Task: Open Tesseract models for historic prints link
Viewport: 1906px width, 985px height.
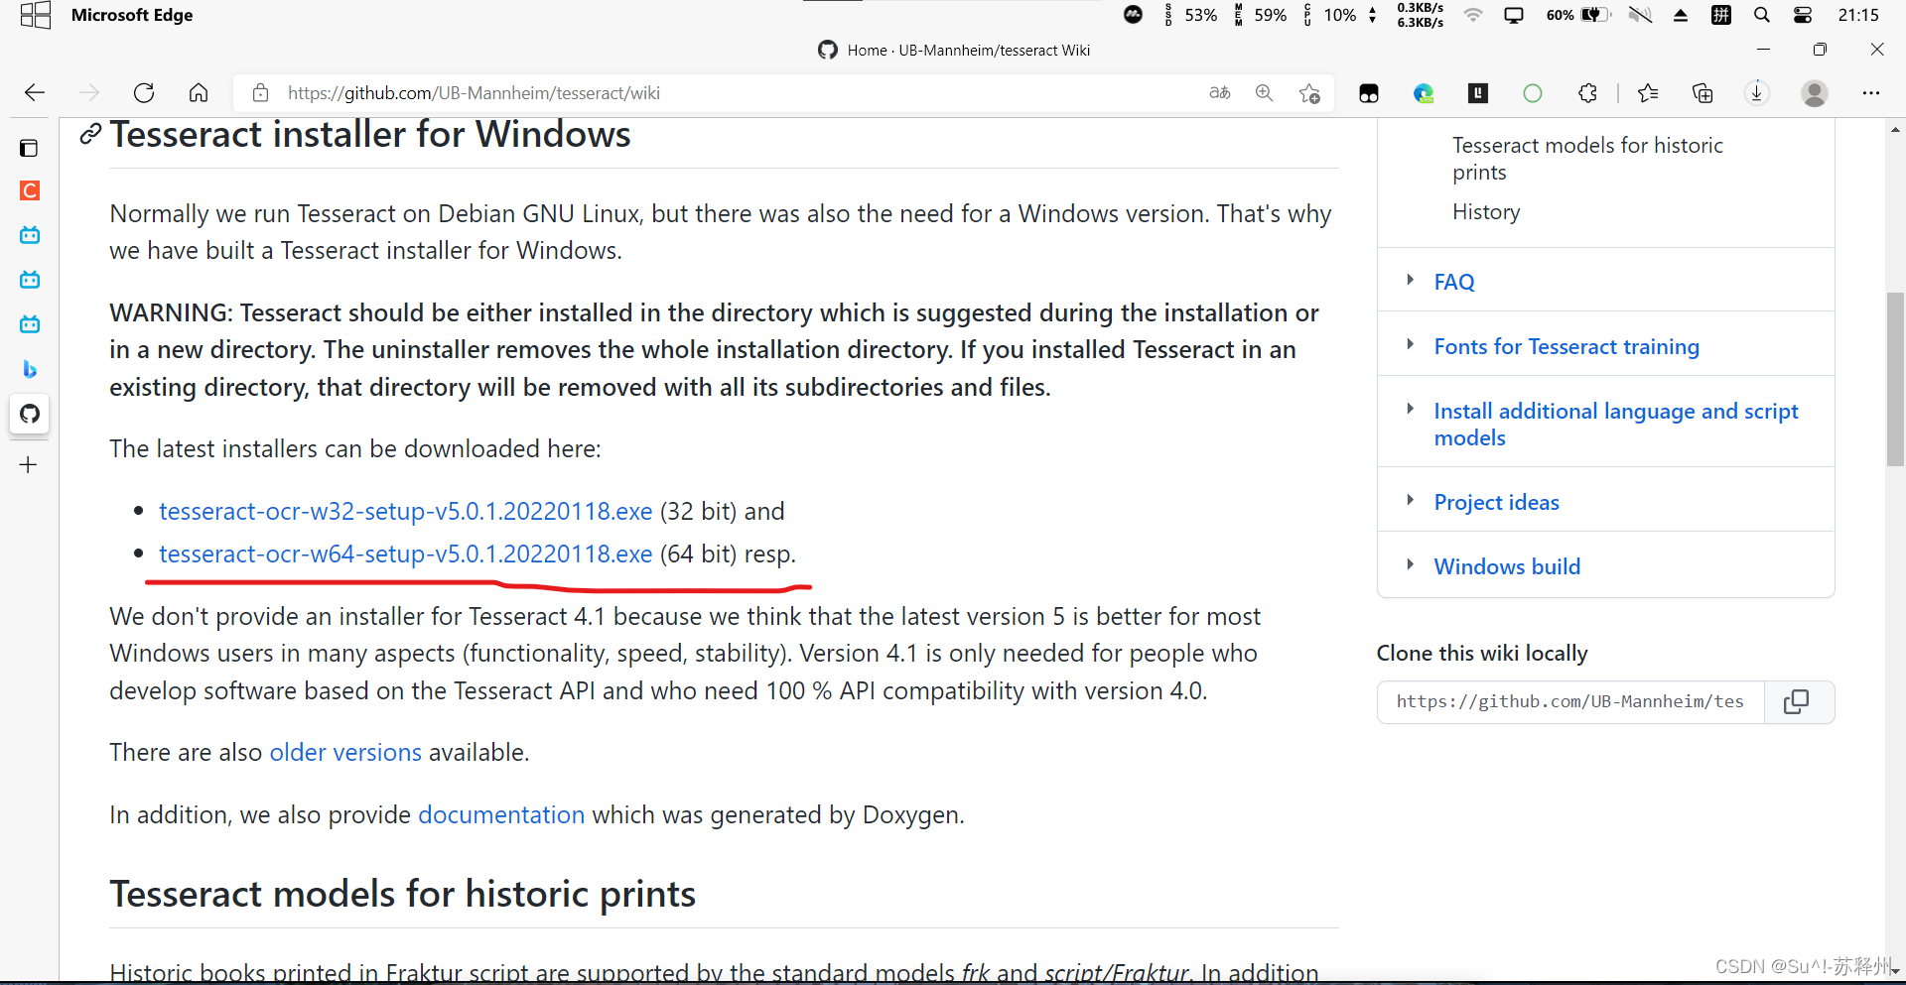Action: point(1587,159)
